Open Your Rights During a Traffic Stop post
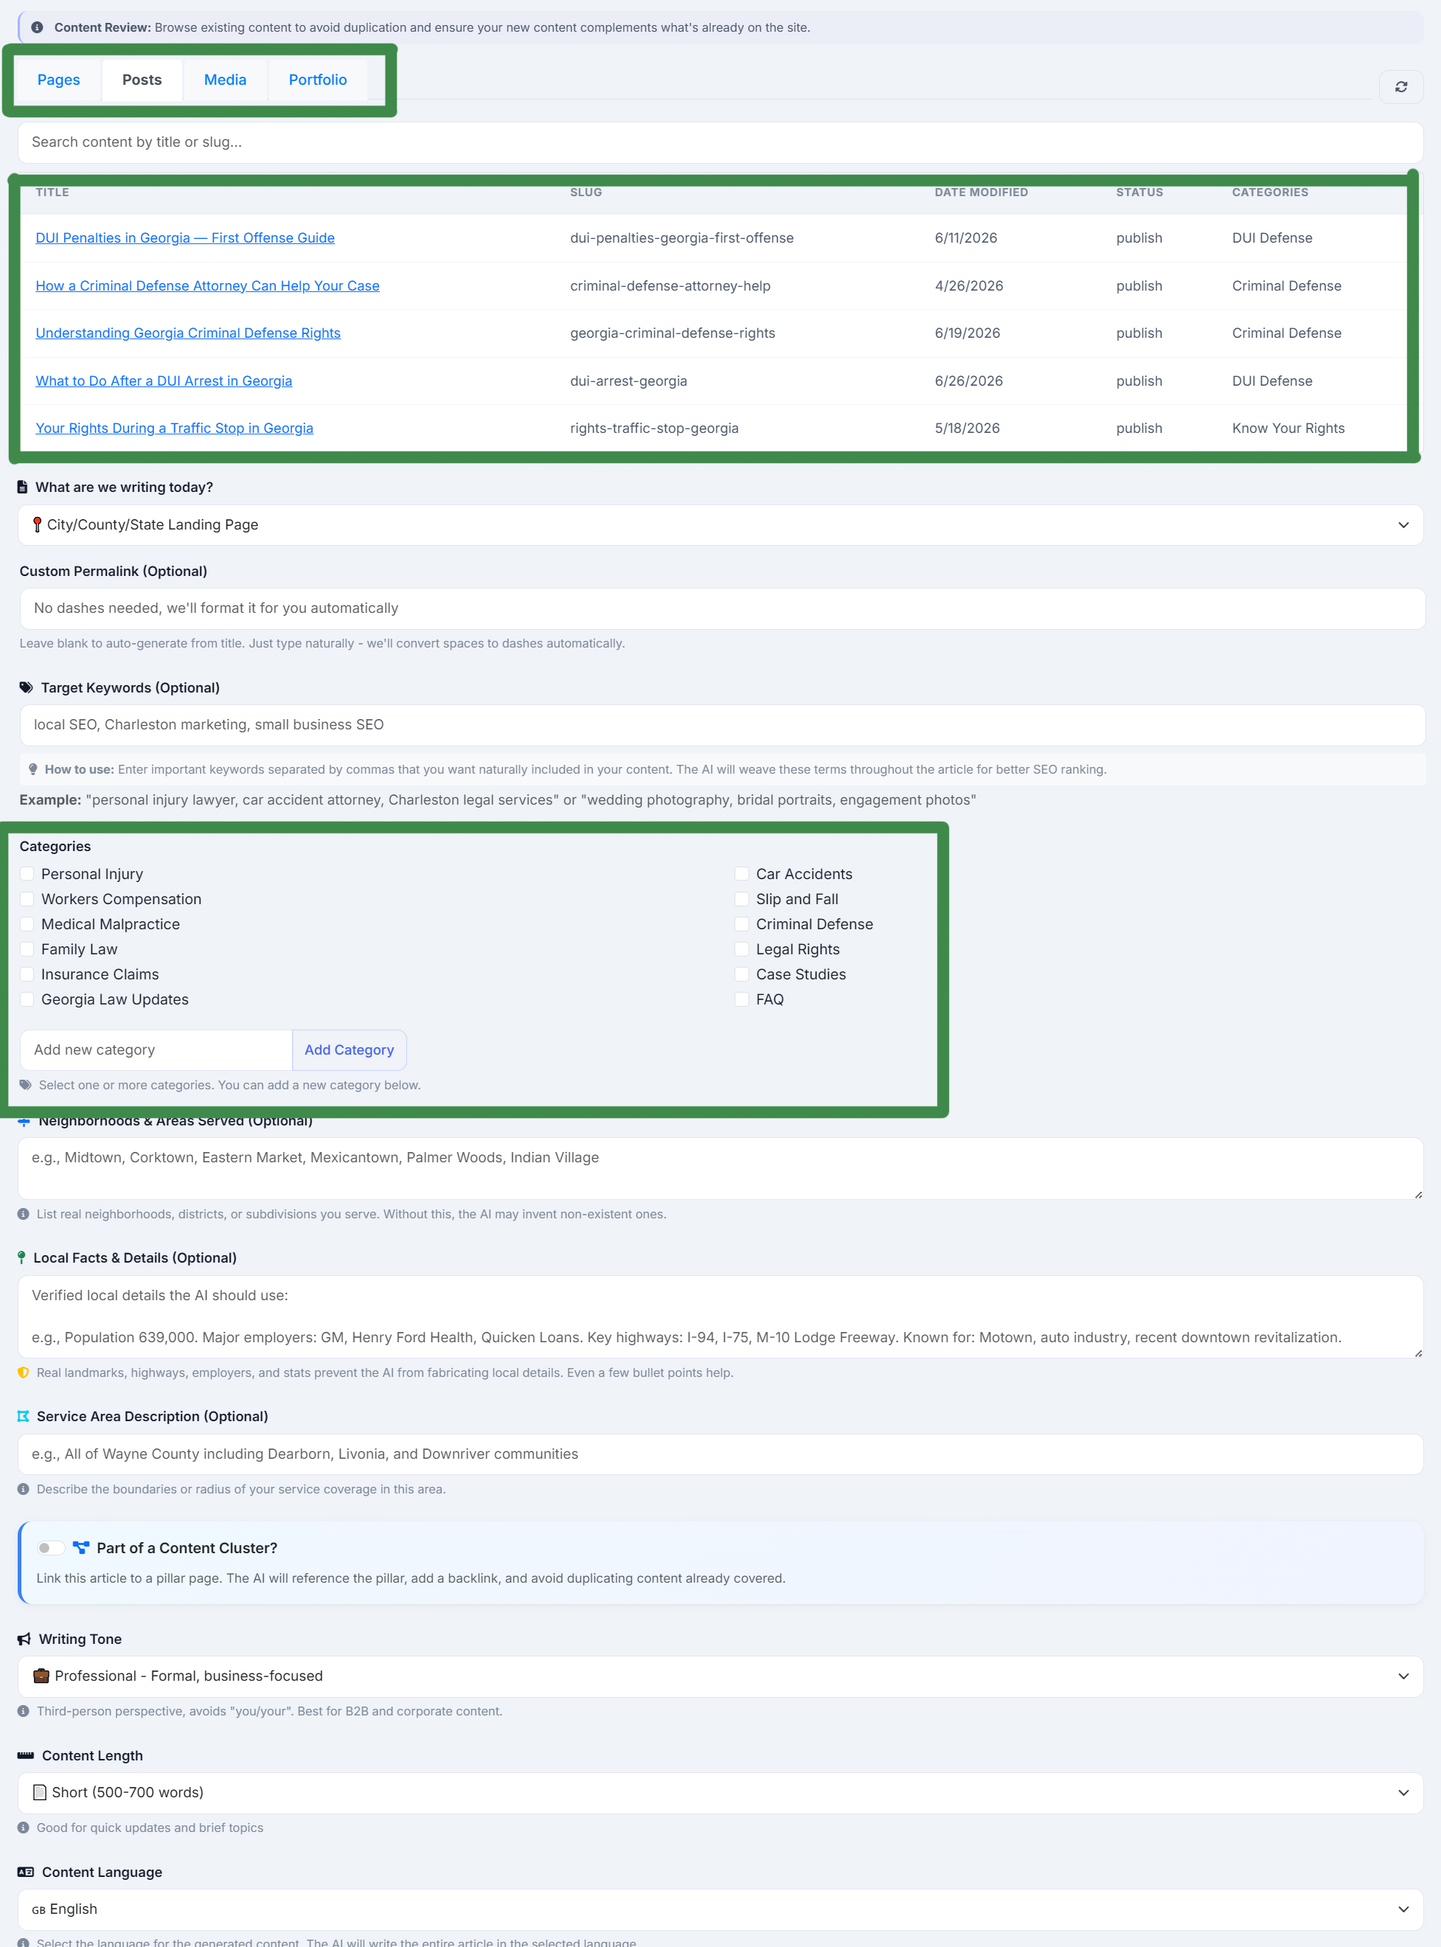The height and width of the screenshot is (1947, 1441). click(x=175, y=428)
